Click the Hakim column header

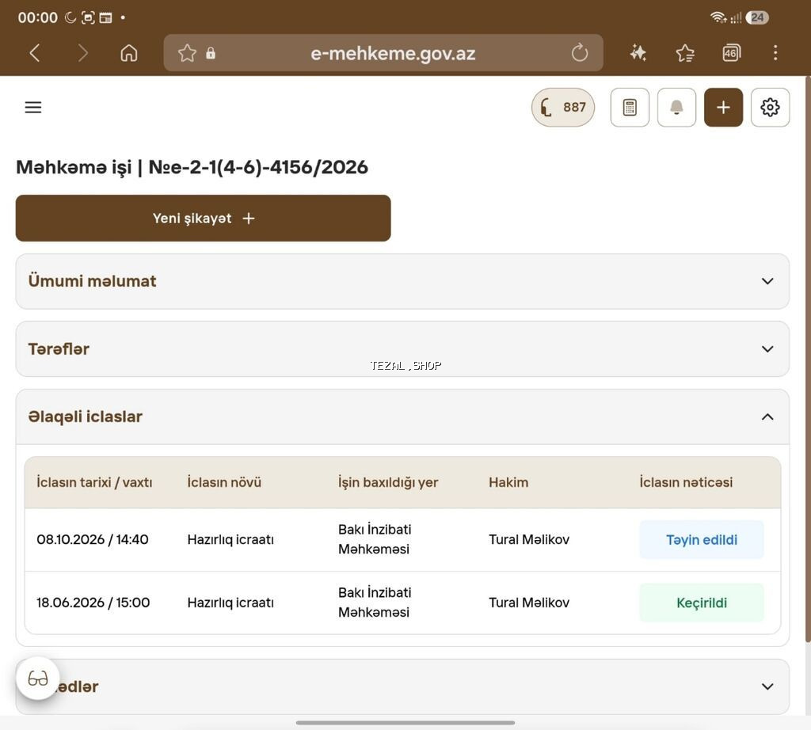tap(508, 482)
